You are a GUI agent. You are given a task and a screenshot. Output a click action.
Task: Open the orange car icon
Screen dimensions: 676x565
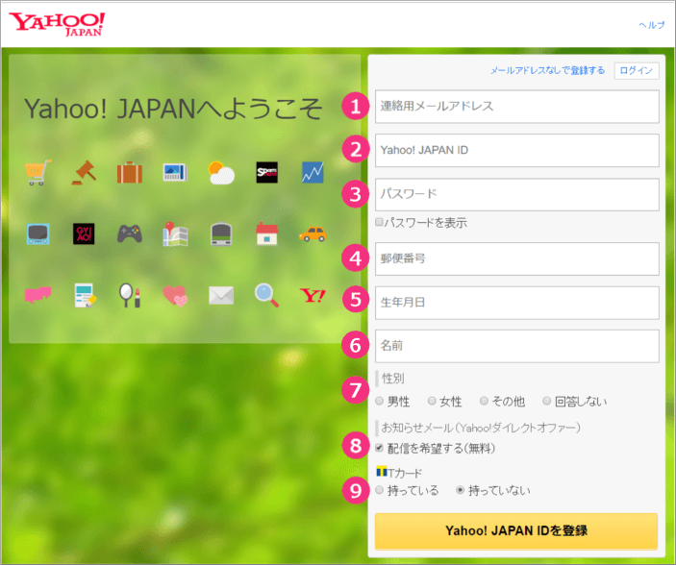[x=313, y=234]
